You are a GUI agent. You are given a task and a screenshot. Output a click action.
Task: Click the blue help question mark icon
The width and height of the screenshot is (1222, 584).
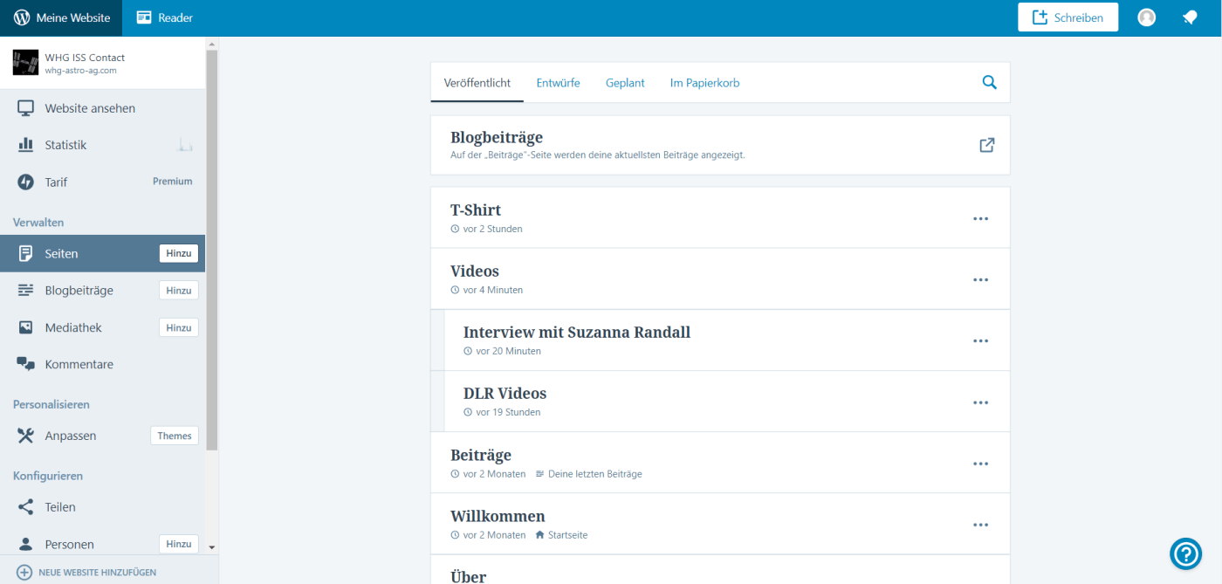tap(1185, 553)
